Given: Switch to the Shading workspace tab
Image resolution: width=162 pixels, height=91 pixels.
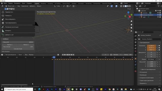Looking at the screenshot, I should [74, 4].
